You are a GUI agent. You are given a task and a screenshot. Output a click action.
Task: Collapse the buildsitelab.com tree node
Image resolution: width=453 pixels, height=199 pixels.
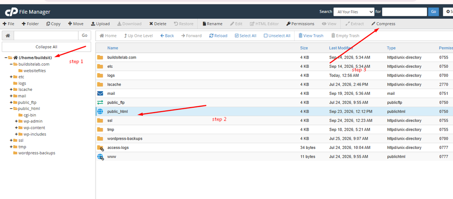coord(11,64)
